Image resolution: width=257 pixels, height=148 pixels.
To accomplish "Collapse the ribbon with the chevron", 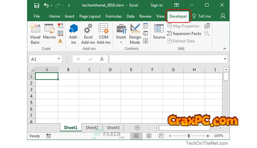I will point(224,49).
